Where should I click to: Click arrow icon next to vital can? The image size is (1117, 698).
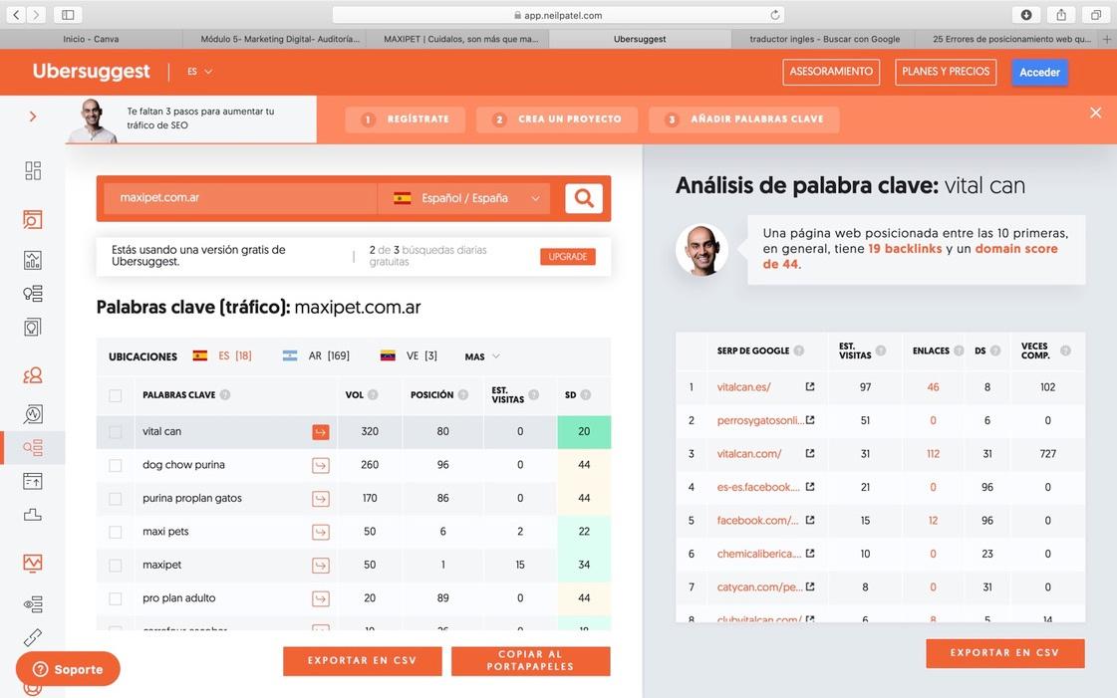pyautogui.click(x=321, y=432)
